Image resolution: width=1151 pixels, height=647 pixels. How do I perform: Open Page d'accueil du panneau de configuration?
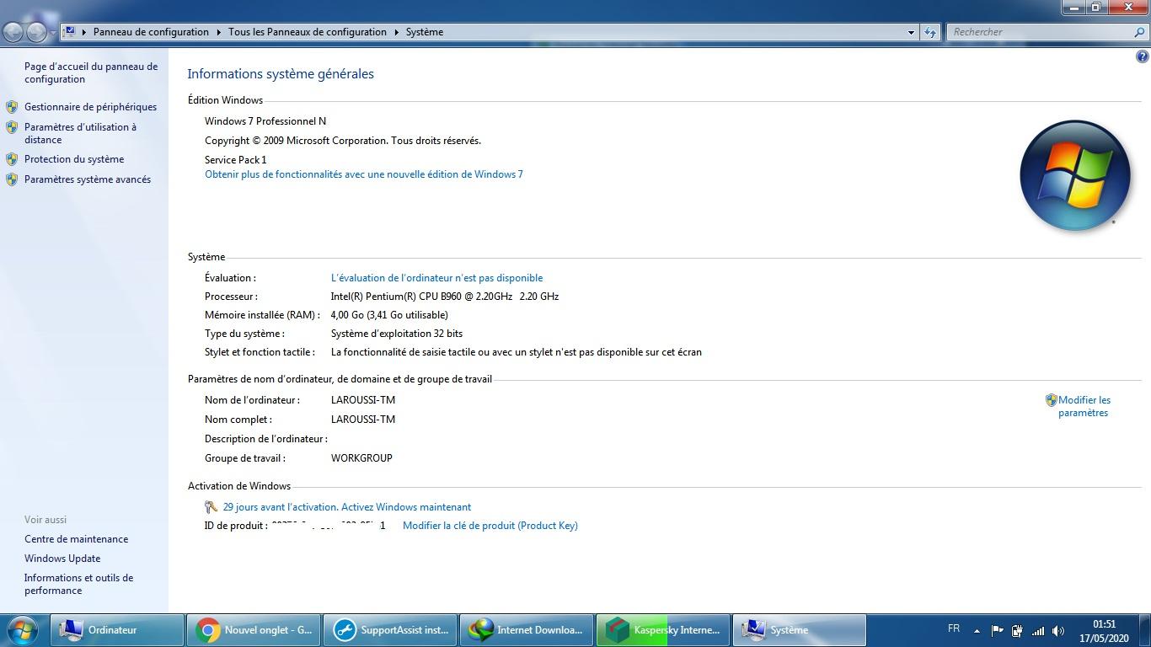[x=91, y=72]
